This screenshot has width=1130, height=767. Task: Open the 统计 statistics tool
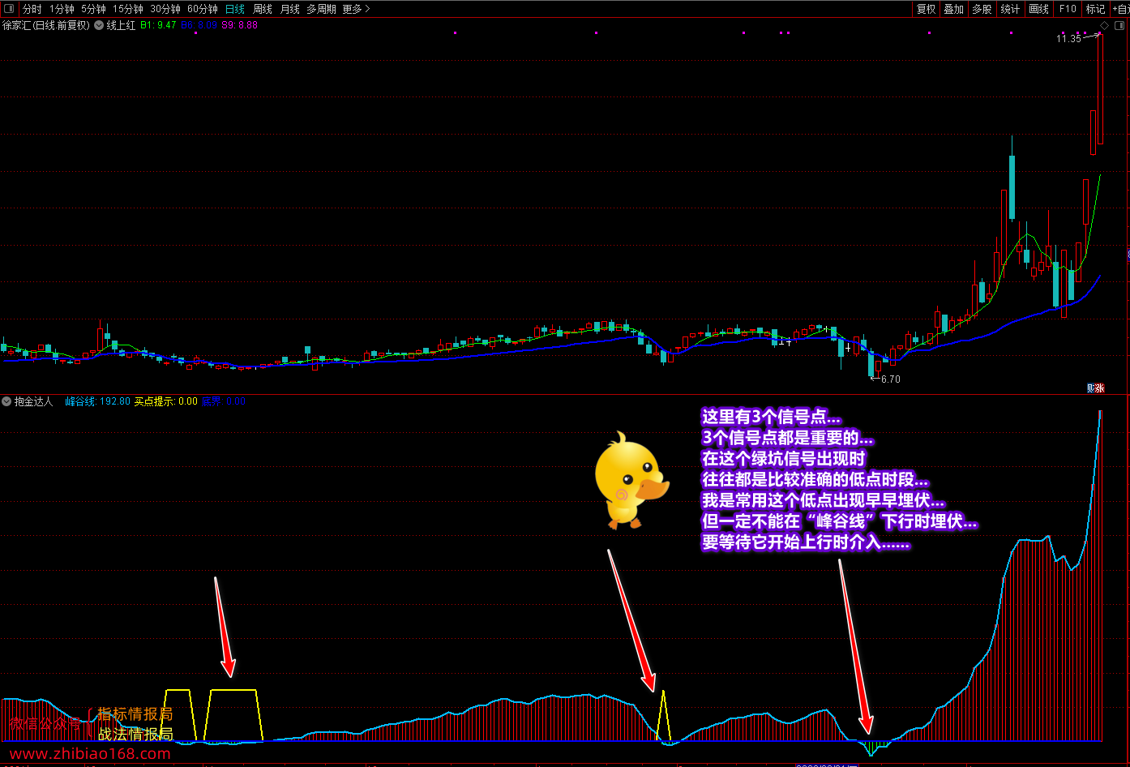tap(1010, 9)
